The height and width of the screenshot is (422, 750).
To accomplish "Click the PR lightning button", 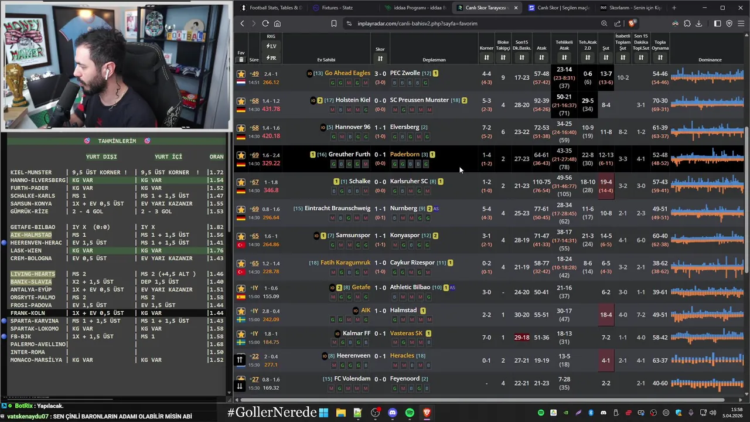I will point(271,58).
